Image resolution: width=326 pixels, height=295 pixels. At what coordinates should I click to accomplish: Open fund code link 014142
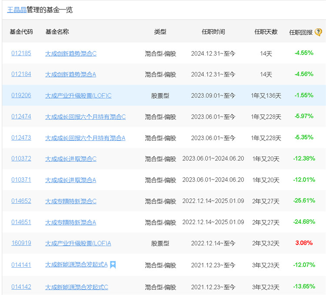(x=21, y=287)
